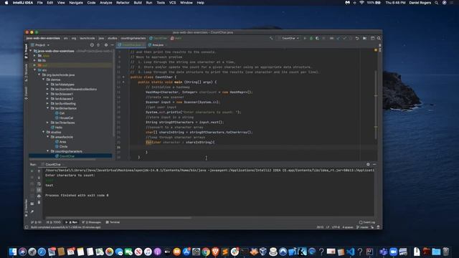The image size is (459, 258).
Task: Click the main method breadcrumb
Action: click(176, 38)
